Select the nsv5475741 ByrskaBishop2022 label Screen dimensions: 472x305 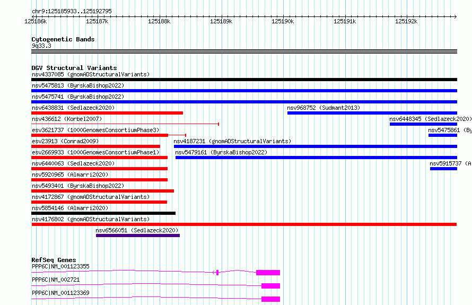(x=78, y=97)
